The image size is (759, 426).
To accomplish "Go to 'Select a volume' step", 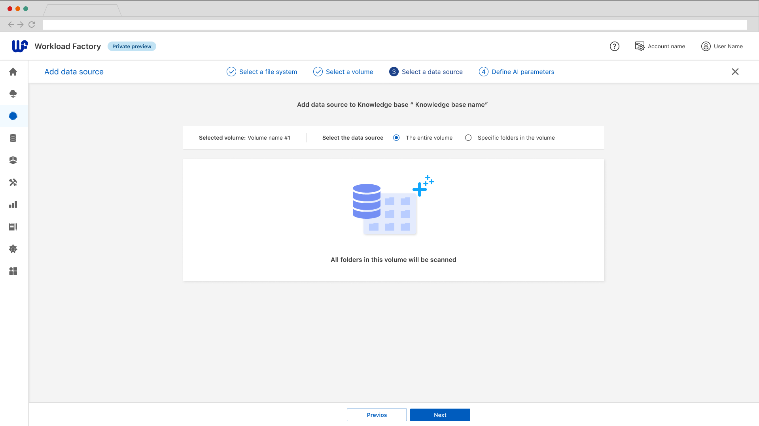I will [x=343, y=72].
